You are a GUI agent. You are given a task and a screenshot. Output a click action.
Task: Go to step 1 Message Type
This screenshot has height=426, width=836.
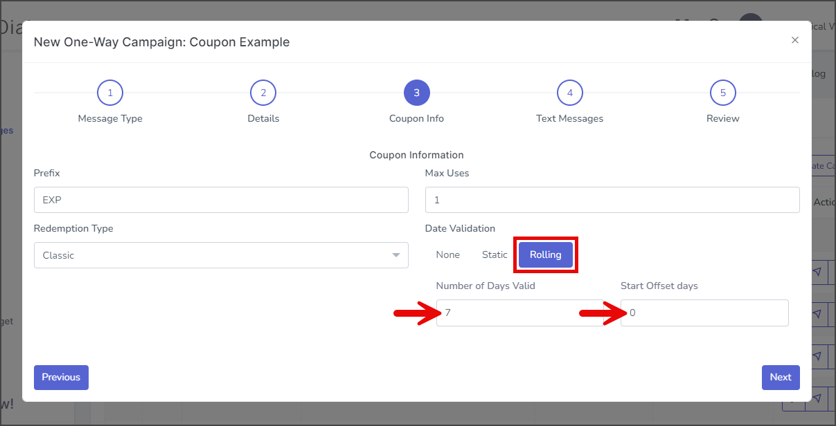pyautogui.click(x=110, y=93)
